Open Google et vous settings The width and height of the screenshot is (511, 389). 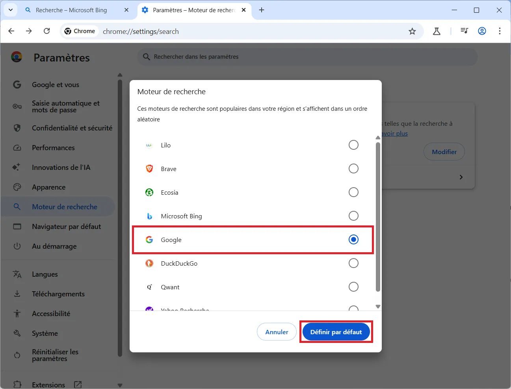(x=58, y=85)
